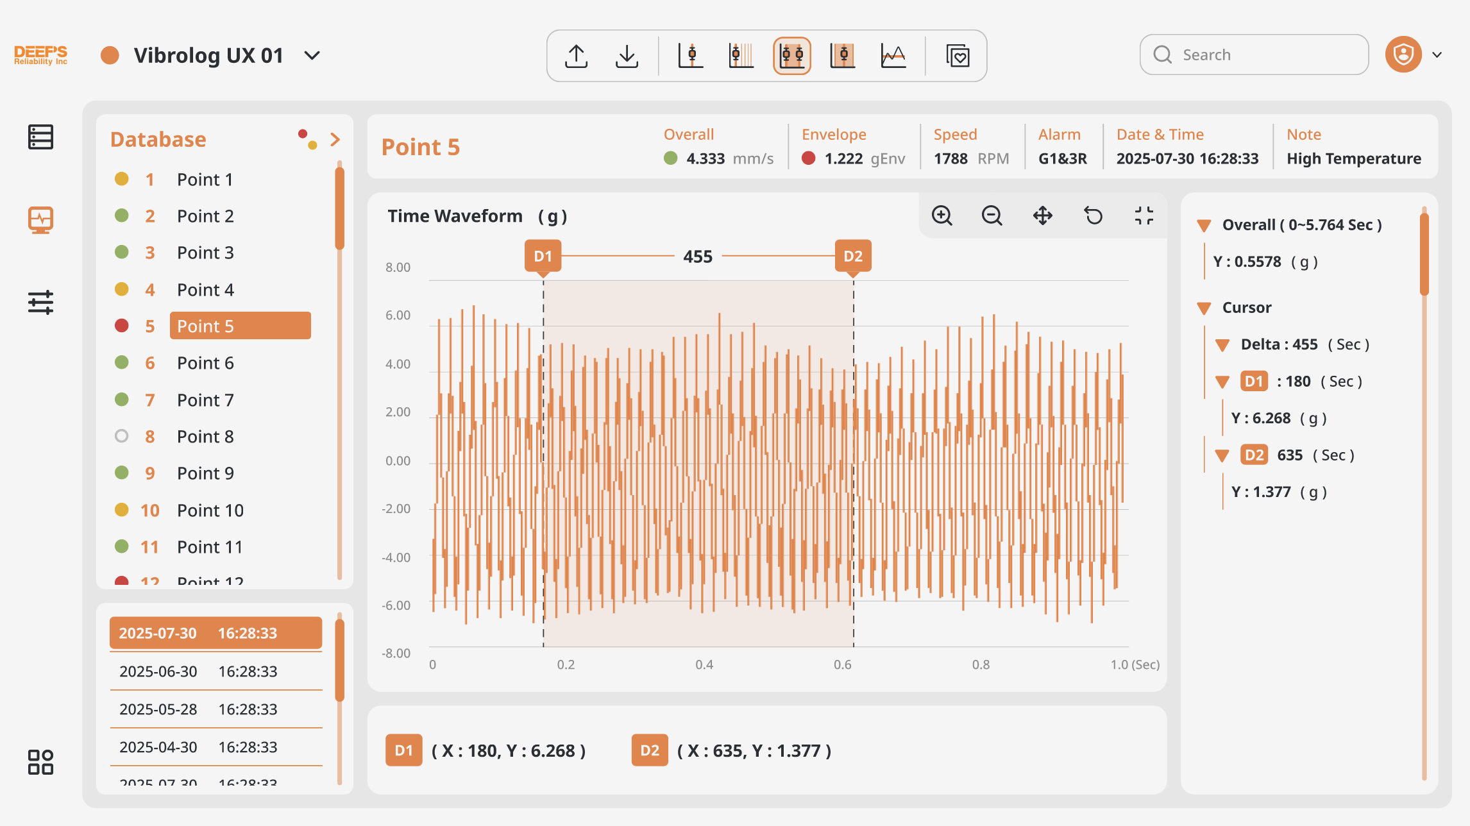The height and width of the screenshot is (826, 1470).
Task: Collapse the D2 635 cursor node
Action: click(1222, 456)
